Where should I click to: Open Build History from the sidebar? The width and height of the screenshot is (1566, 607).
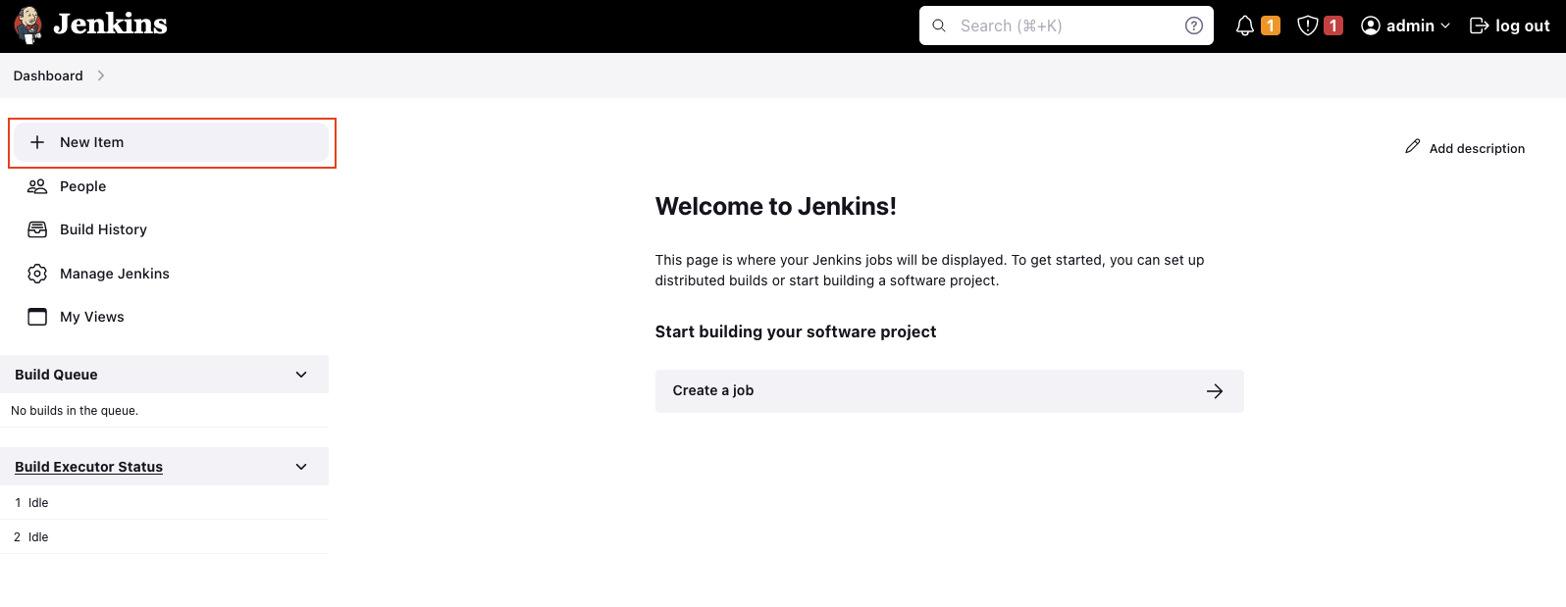103,229
